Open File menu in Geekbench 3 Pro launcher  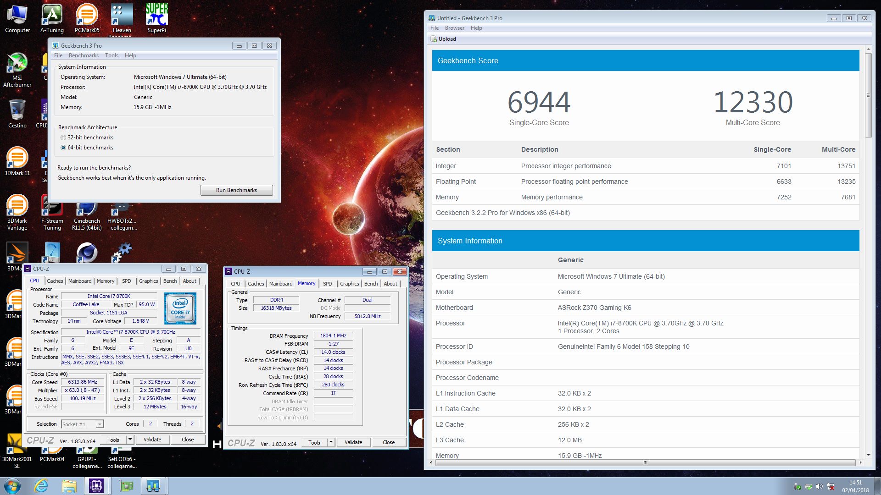(x=58, y=55)
